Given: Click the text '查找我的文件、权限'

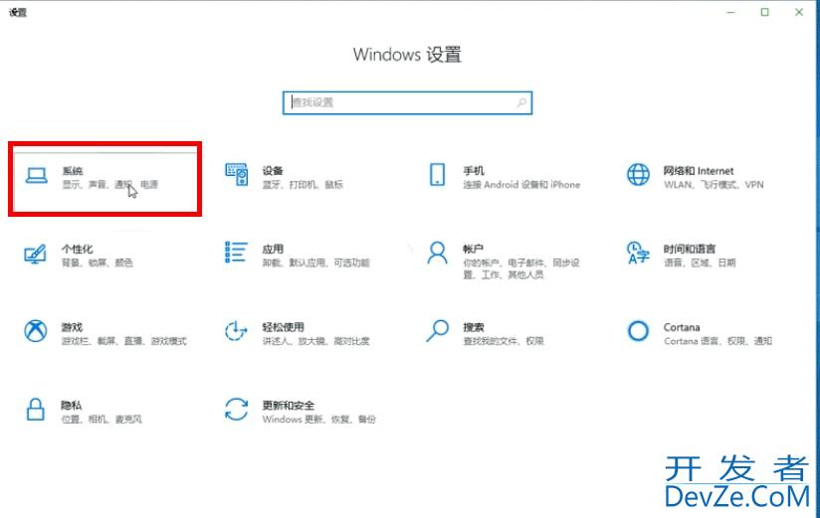Looking at the screenshot, I should (504, 341).
